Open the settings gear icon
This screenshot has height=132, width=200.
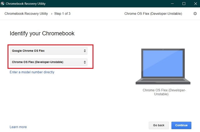click(x=195, y=13)
